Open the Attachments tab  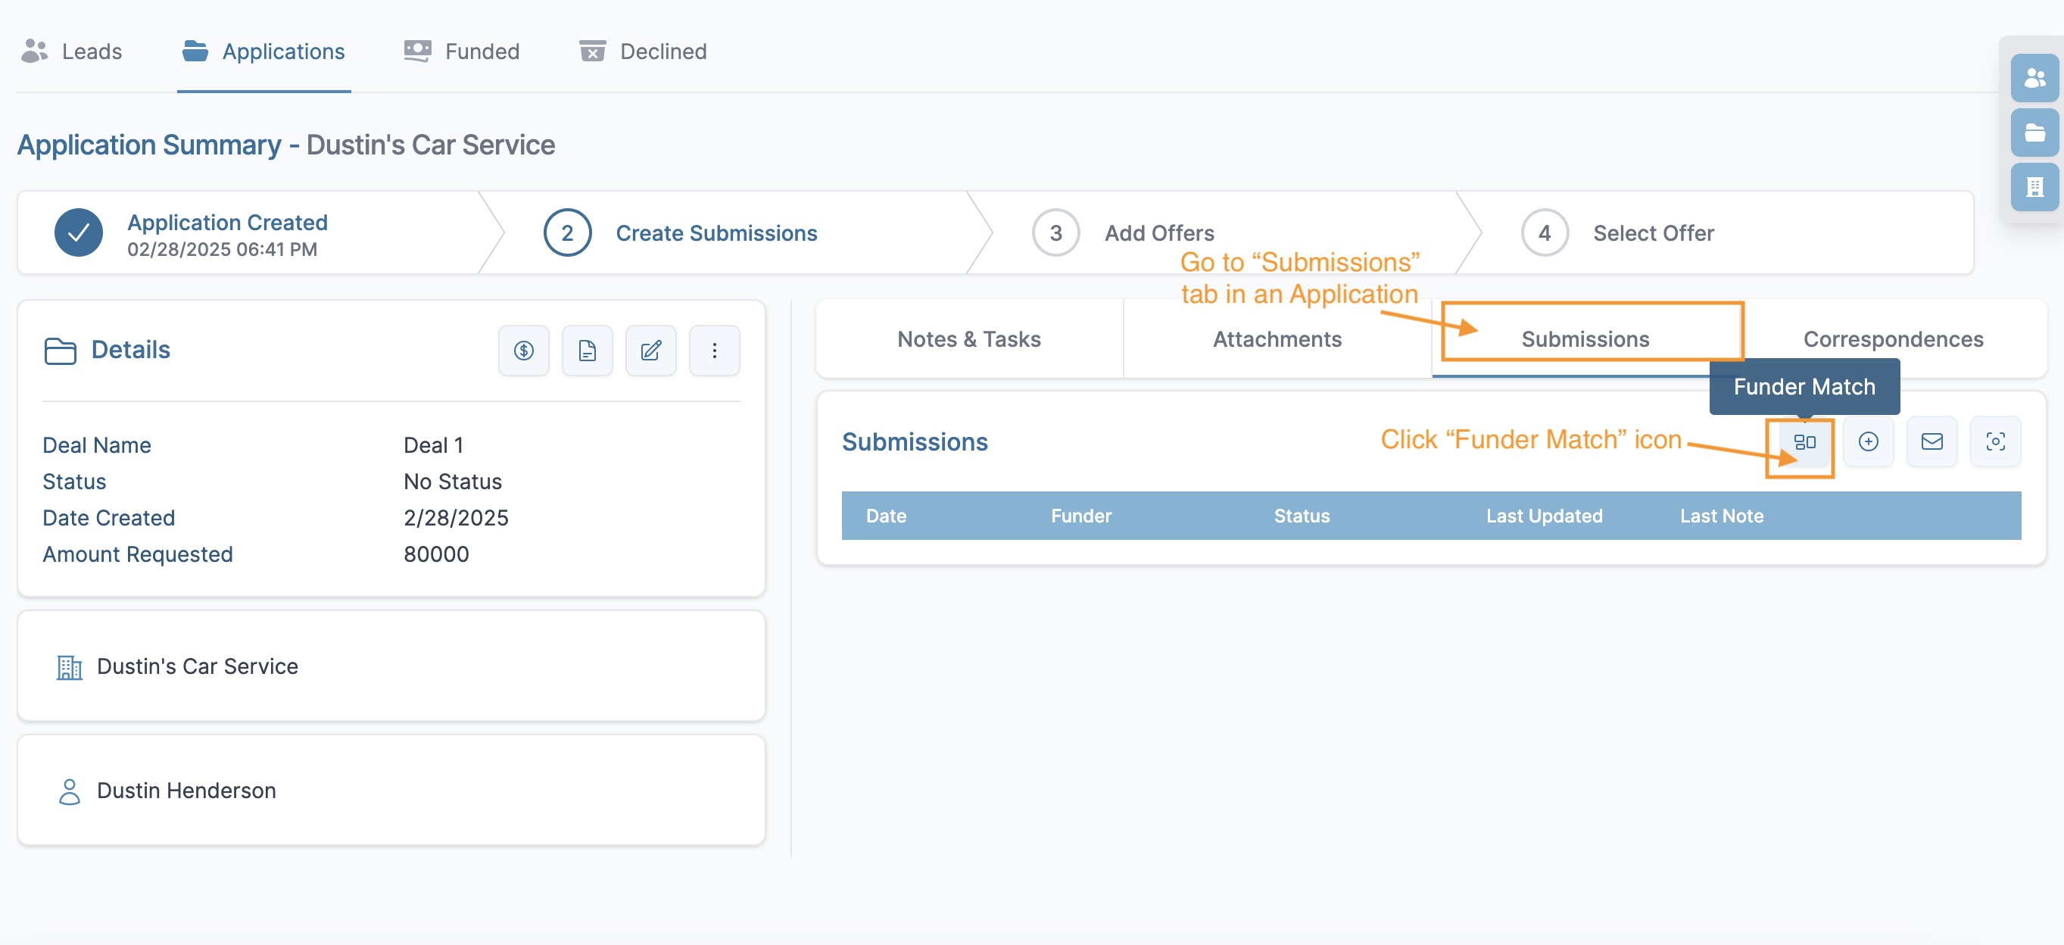click(1277, 339)
